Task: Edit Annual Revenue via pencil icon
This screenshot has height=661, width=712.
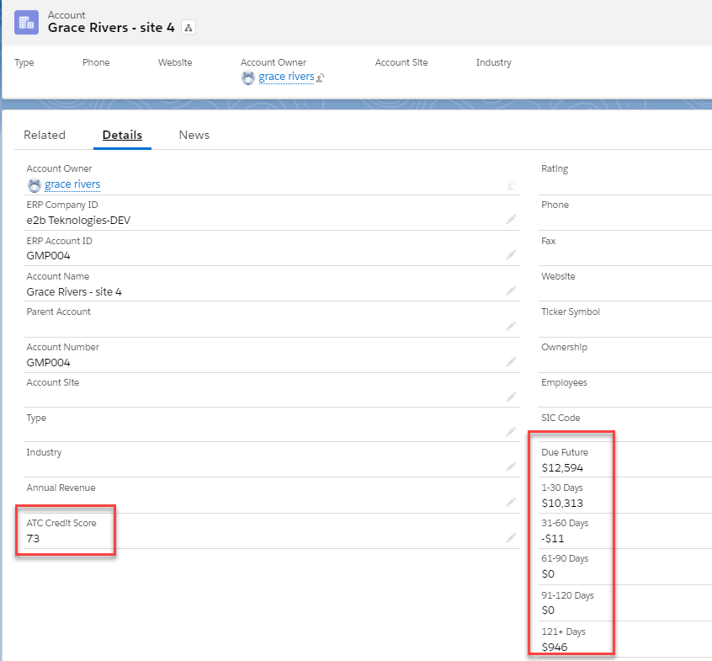Action: coord(511,502)
